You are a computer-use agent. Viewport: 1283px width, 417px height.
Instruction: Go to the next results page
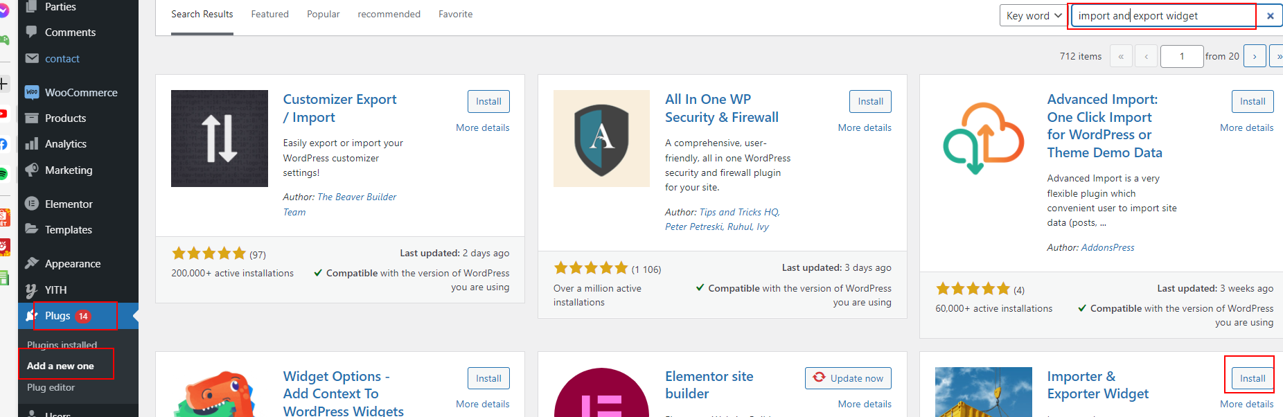pos(1255,56)
